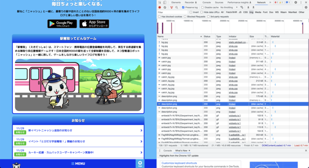
Task: Filter requests by CSS type
Action: (x=245, y=12)
